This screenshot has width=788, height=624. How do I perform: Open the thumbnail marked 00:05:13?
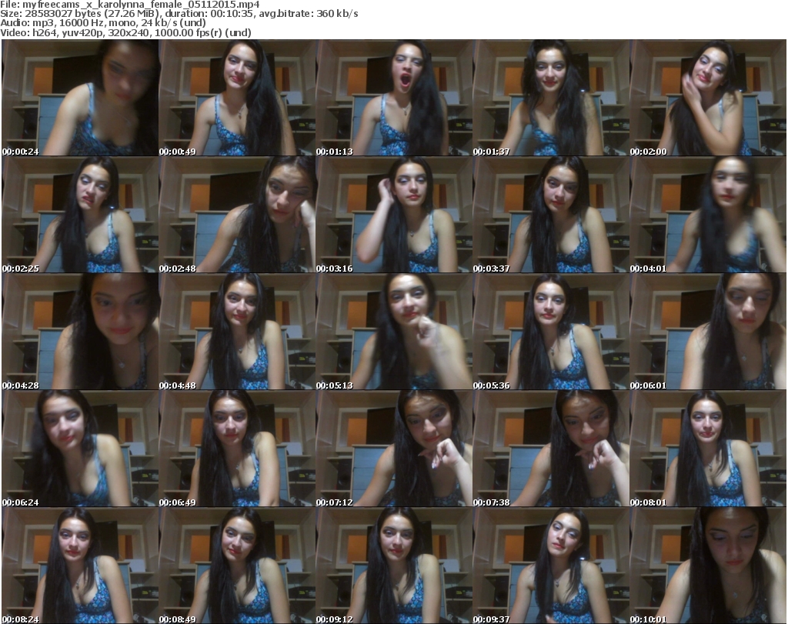click(x=394, y=332)
